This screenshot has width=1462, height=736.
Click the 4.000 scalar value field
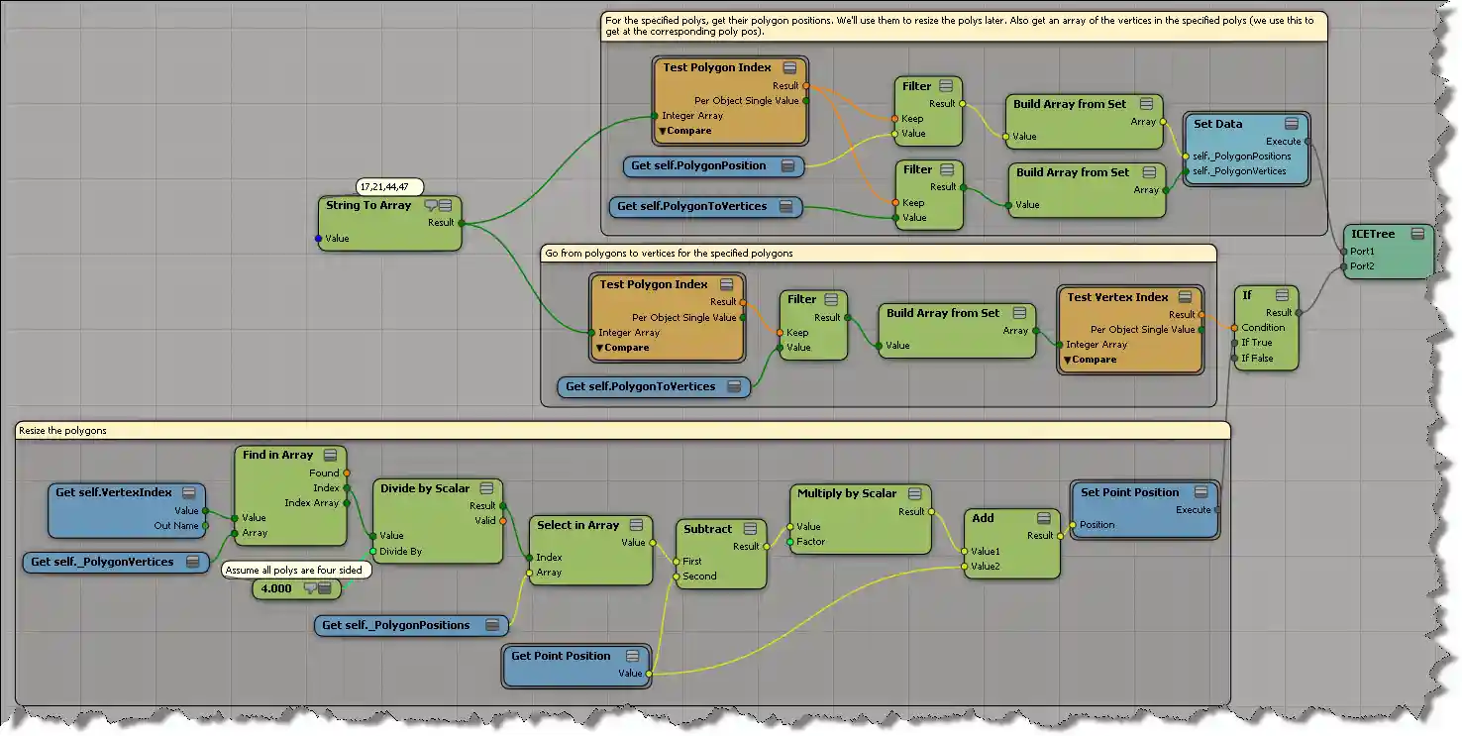276,588
